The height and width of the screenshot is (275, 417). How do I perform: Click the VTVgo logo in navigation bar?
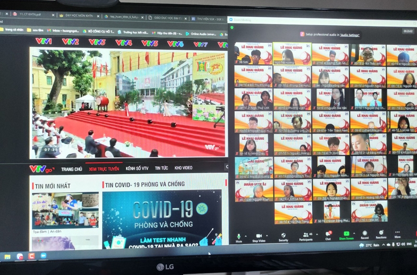(42, 169)
